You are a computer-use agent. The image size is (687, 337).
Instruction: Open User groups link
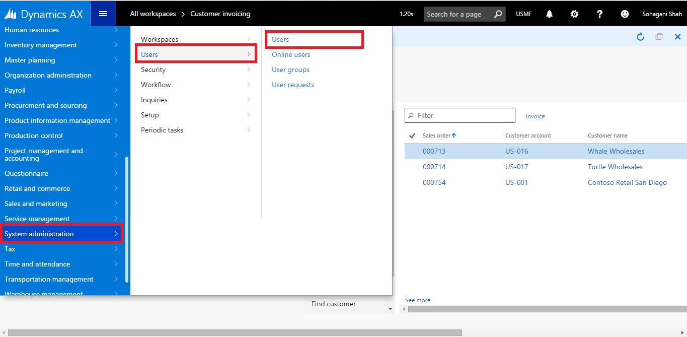point(290,70)
